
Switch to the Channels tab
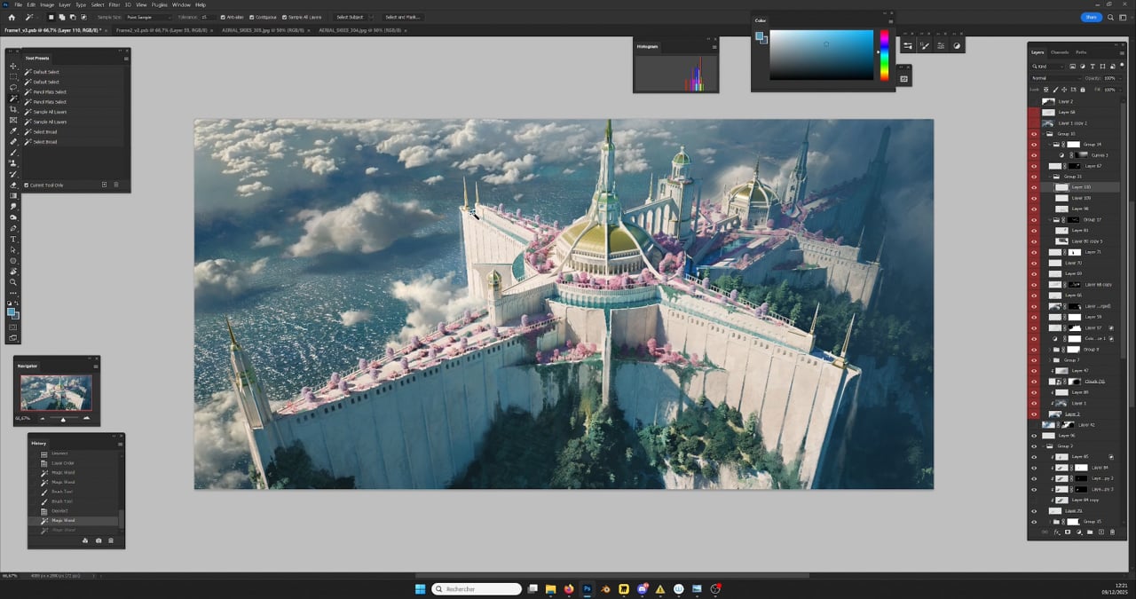click(1060, 52)
